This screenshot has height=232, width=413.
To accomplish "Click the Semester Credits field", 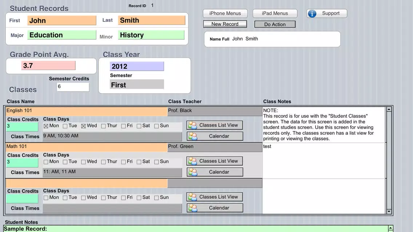I will pos(73,87).
